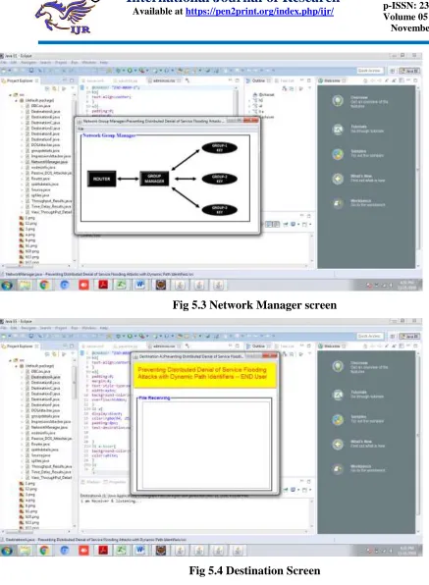Collapse default package in Fig 5.3 Project Explorer
429x585 pixels.
point(17,101)
